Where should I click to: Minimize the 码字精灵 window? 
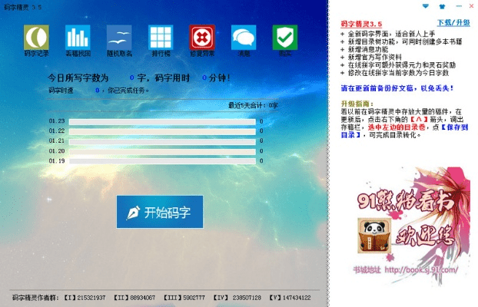point(459,6)
